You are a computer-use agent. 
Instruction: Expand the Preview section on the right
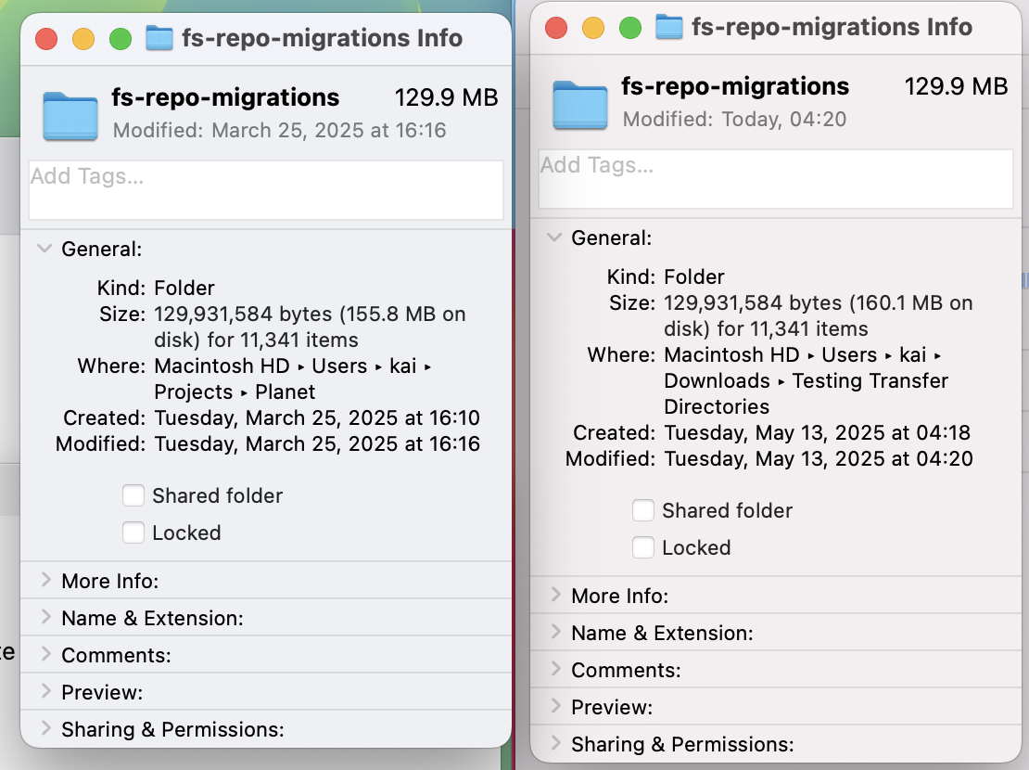pos(554,707)
